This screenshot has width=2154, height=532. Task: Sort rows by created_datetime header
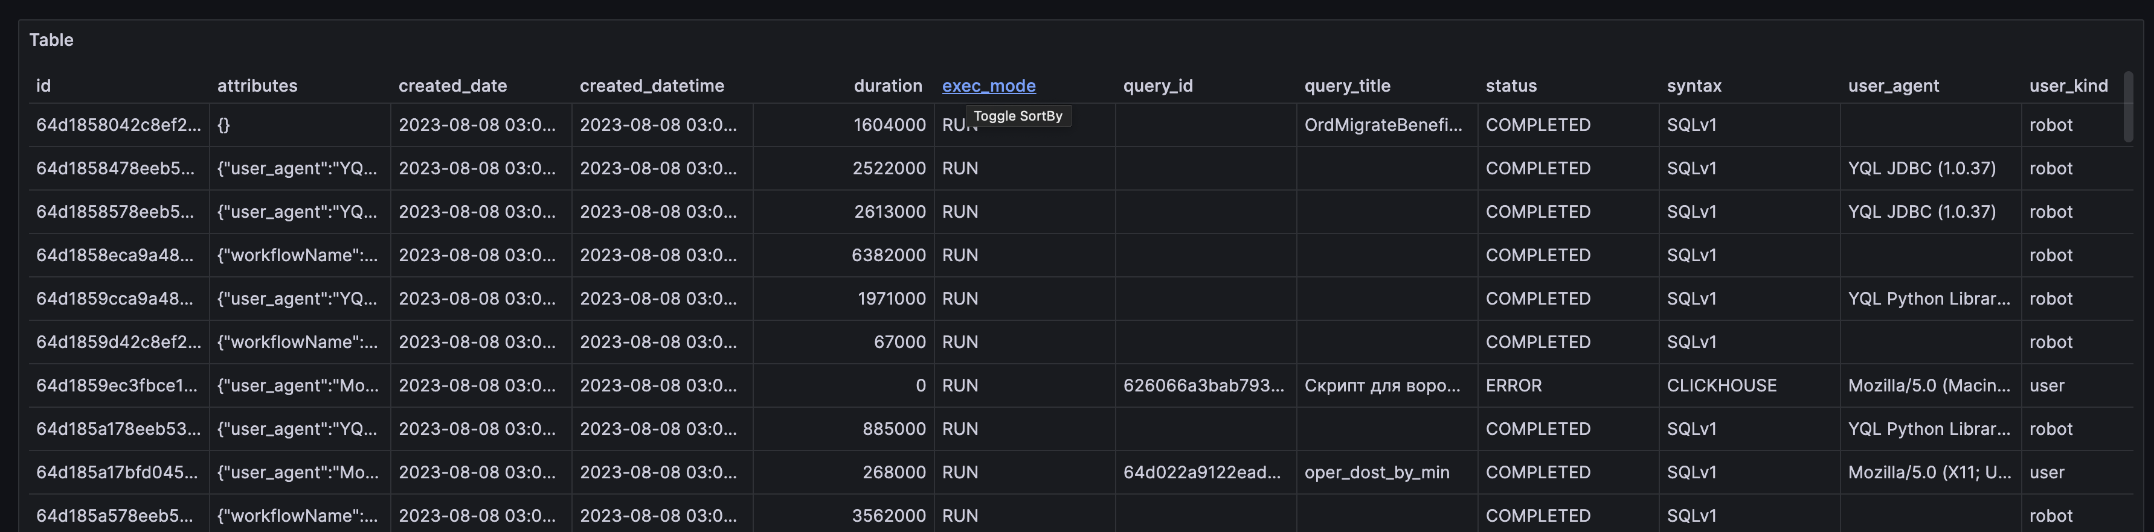651,86
